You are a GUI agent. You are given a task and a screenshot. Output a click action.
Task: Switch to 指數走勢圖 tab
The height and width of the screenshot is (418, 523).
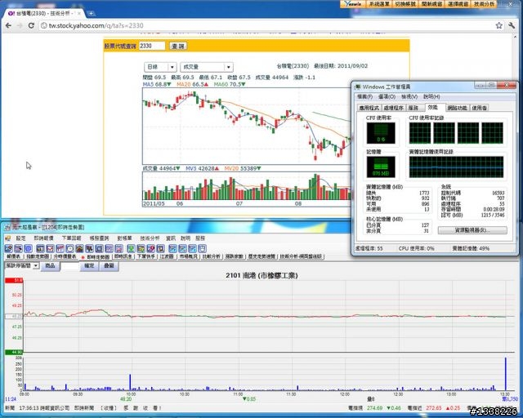click(38, 256)
